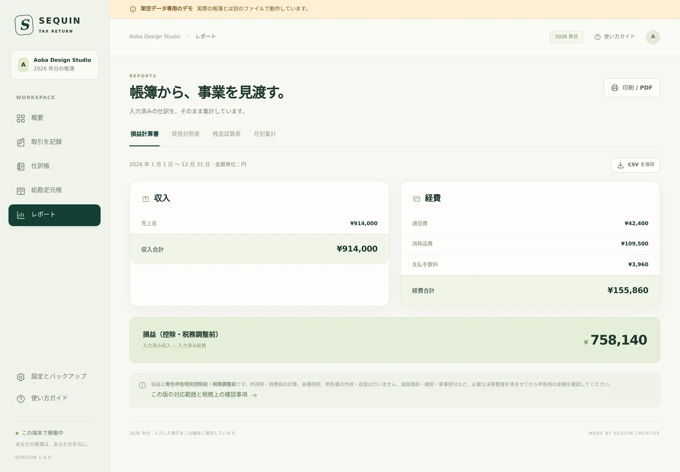
Task: Click the 印刷 / PDF button
Action: coord(632,88)
